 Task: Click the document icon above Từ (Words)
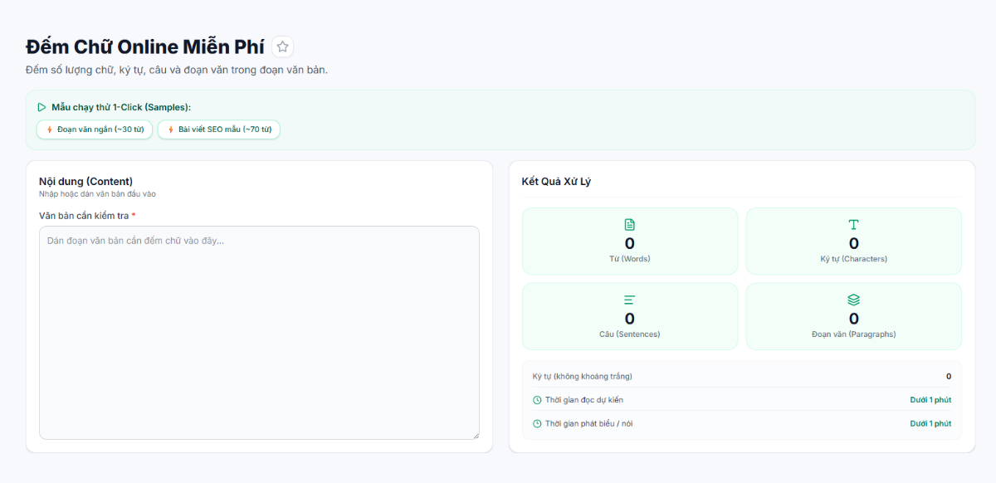[629, 225]
